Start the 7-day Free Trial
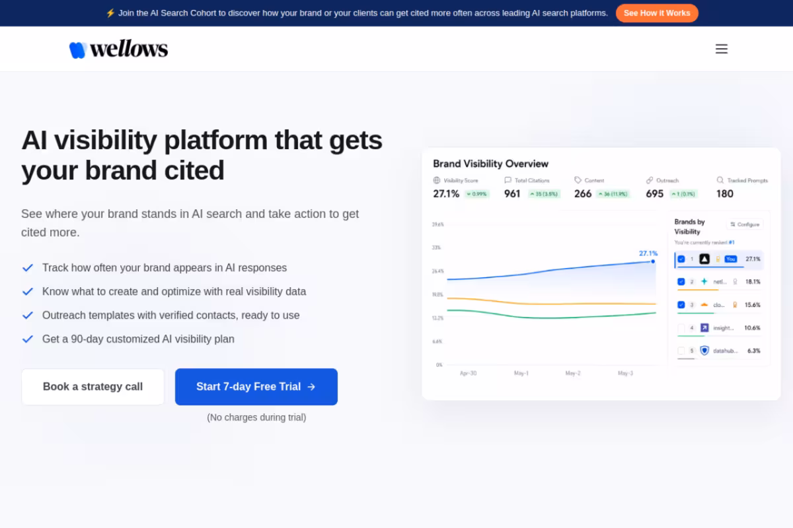The width and height of the screenshot is (793, 528). [256, 387]
